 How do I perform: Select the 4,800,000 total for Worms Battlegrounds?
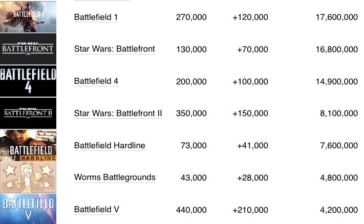click(x=338, y=177)
